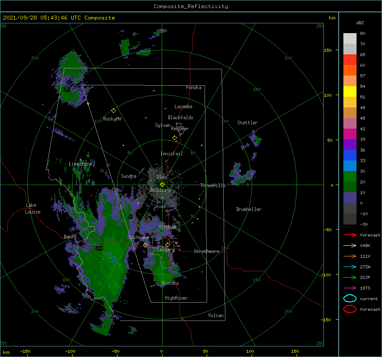The width and height of the screenshot is (382, 357).
Task: Click the Drumheller city label
Action: tap(249, 209)
